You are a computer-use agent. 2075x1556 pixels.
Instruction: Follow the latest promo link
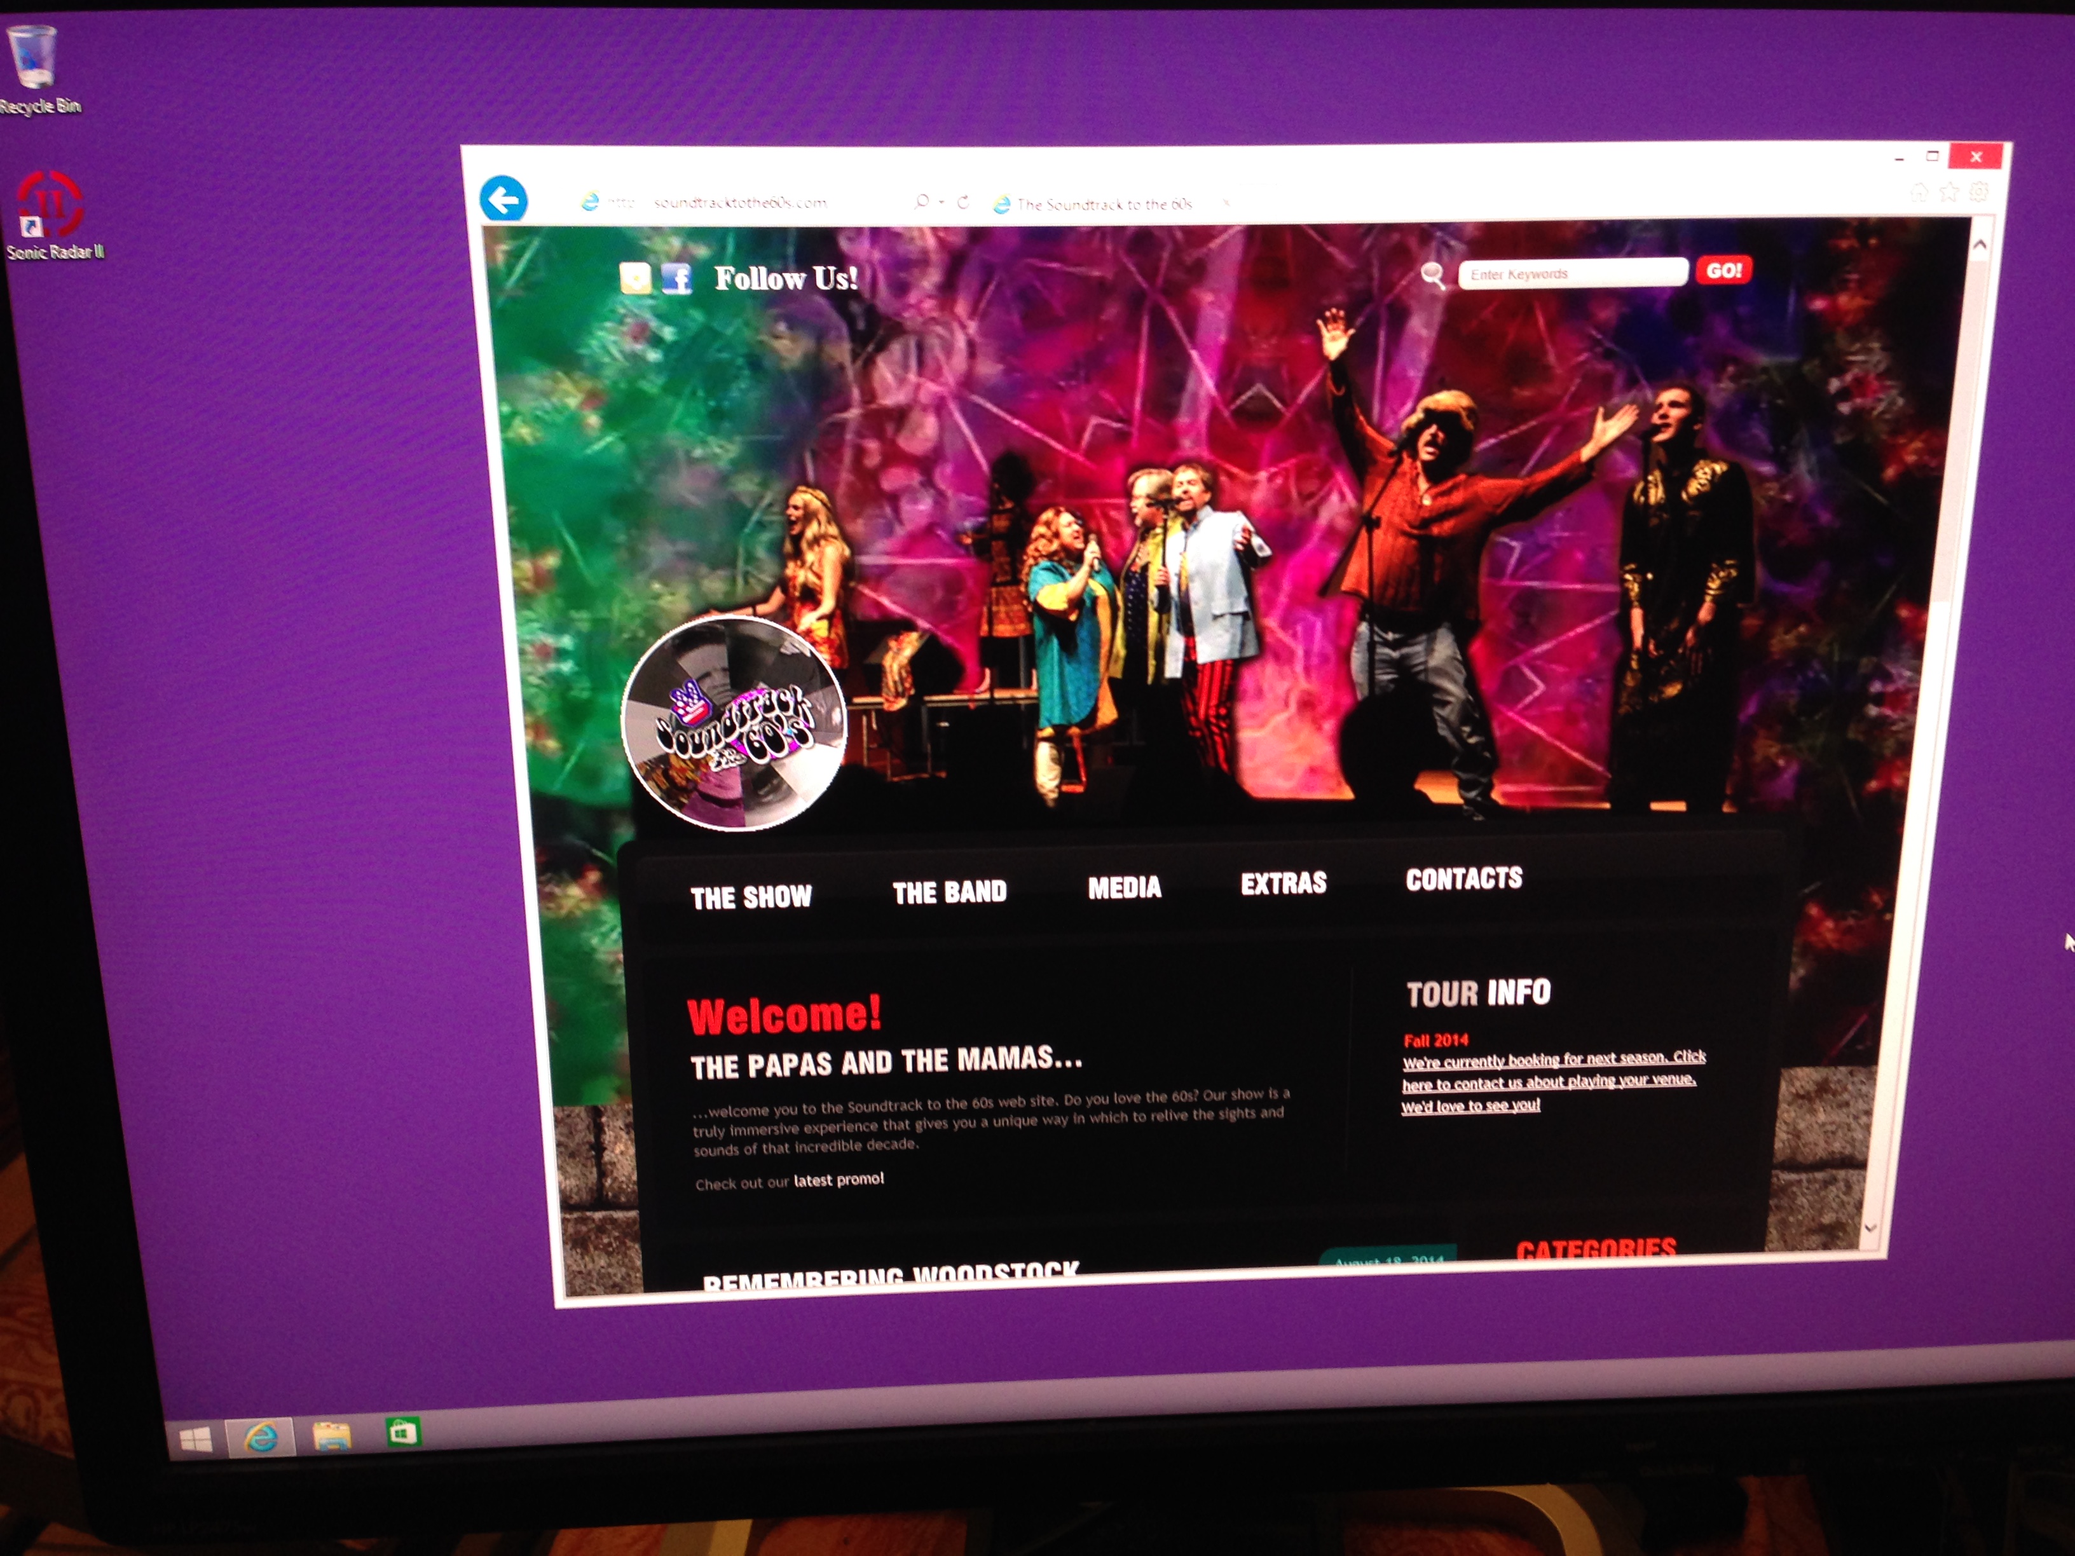[839, 1179]
